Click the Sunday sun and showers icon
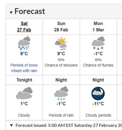 tap(61, 43)
